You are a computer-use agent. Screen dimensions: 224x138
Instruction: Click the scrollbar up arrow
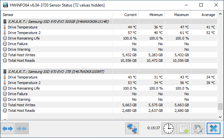[220, 14]
